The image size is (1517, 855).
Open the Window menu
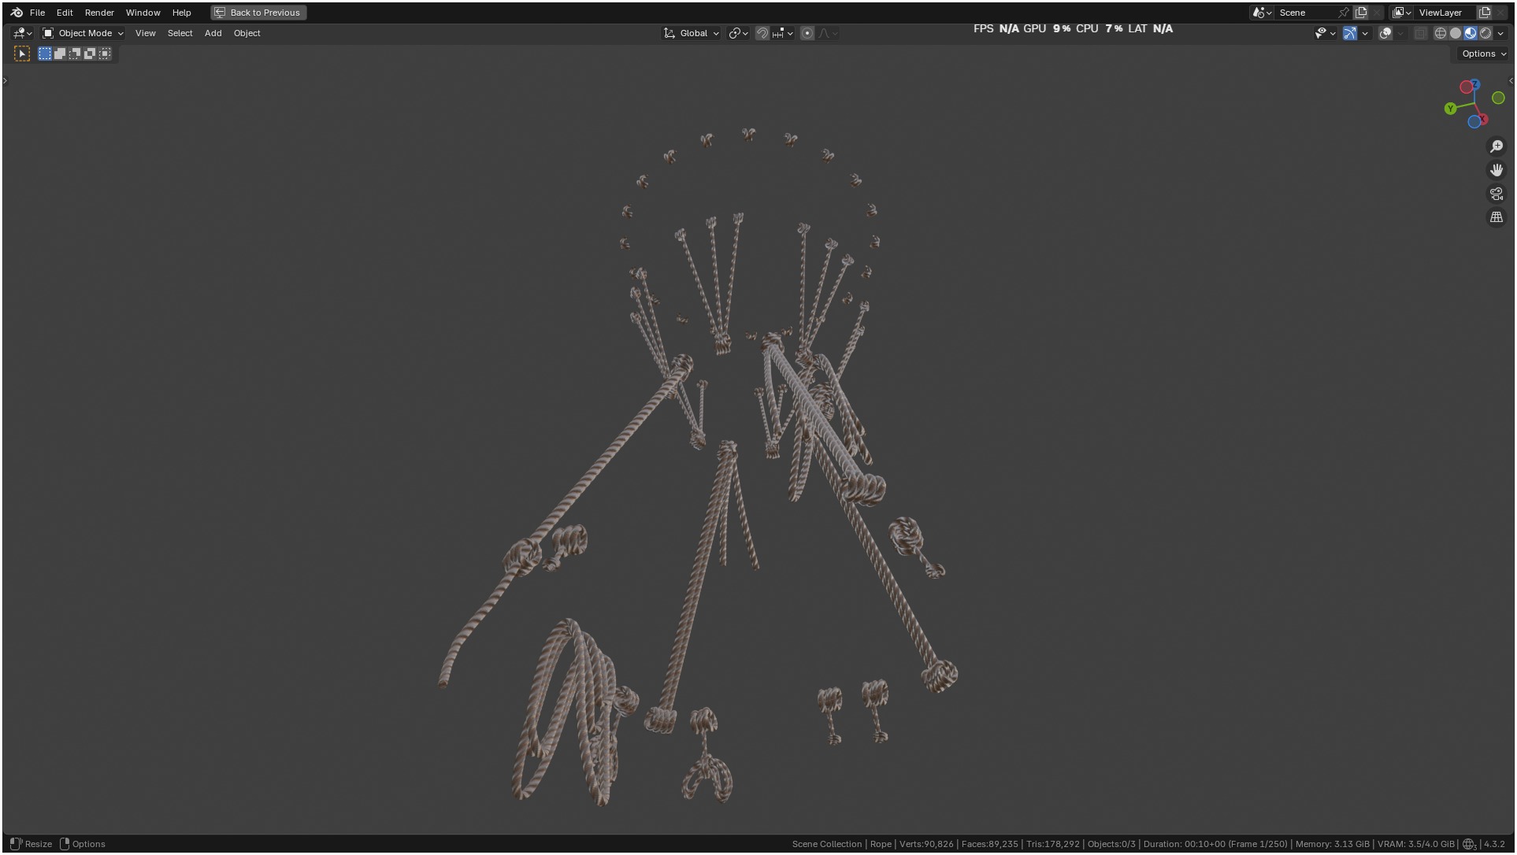click(143, 13)
